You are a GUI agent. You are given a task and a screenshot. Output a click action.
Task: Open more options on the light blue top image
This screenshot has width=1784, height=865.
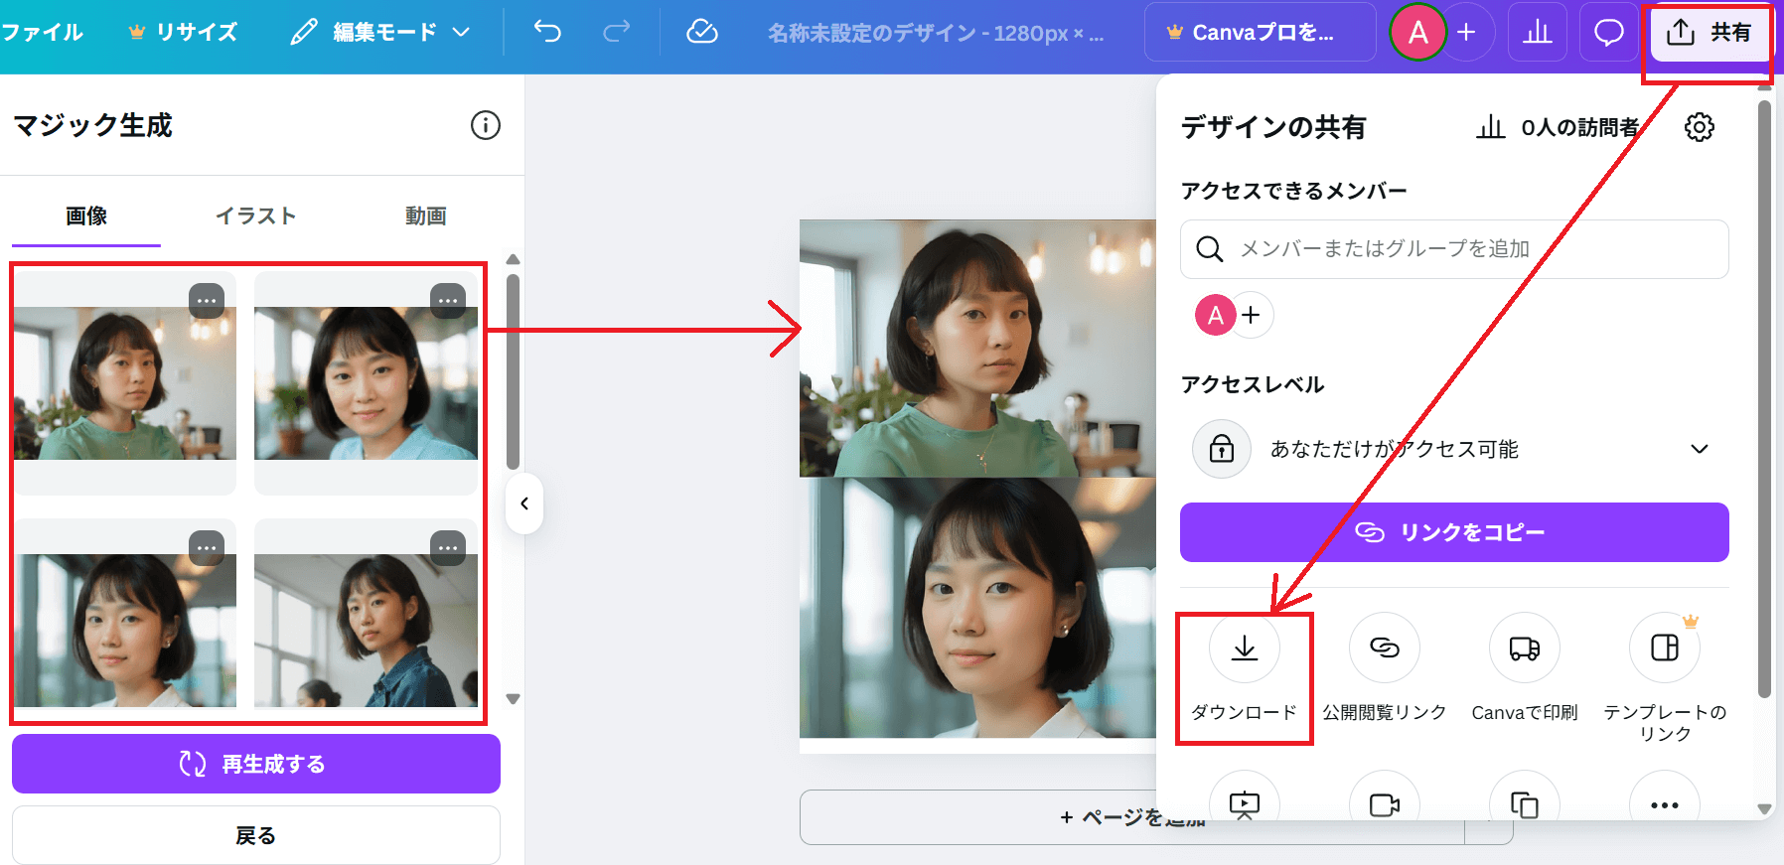[448, 301]
